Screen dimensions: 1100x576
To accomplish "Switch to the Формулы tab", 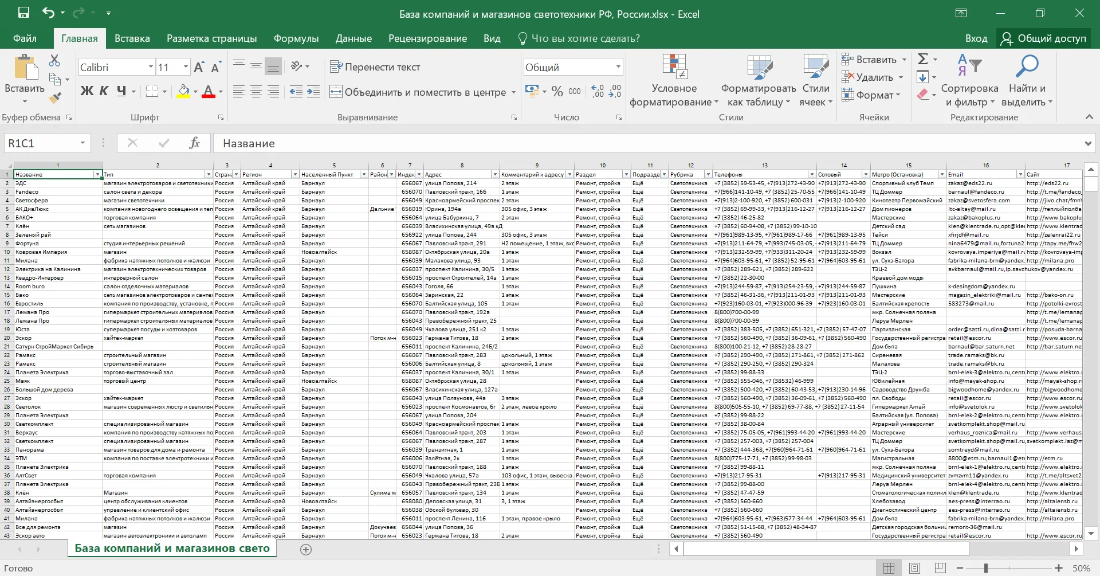I will point(296,38).
